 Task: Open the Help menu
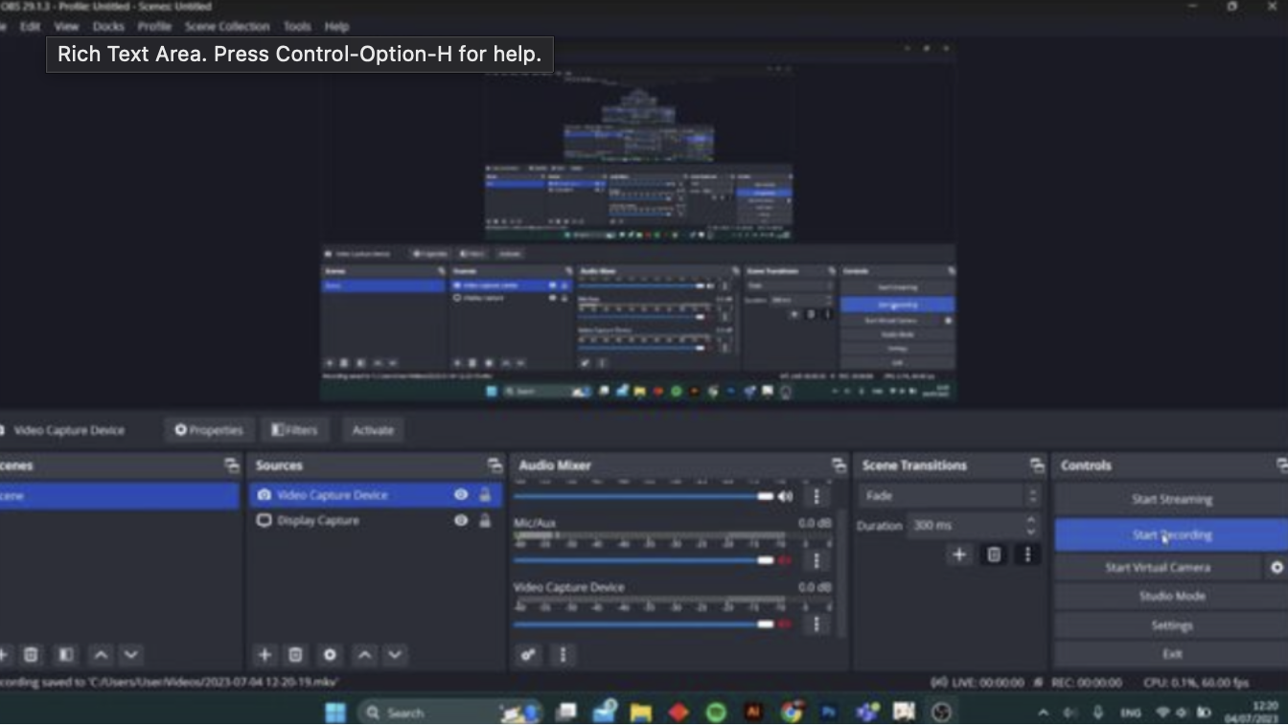tap(336, 27)
